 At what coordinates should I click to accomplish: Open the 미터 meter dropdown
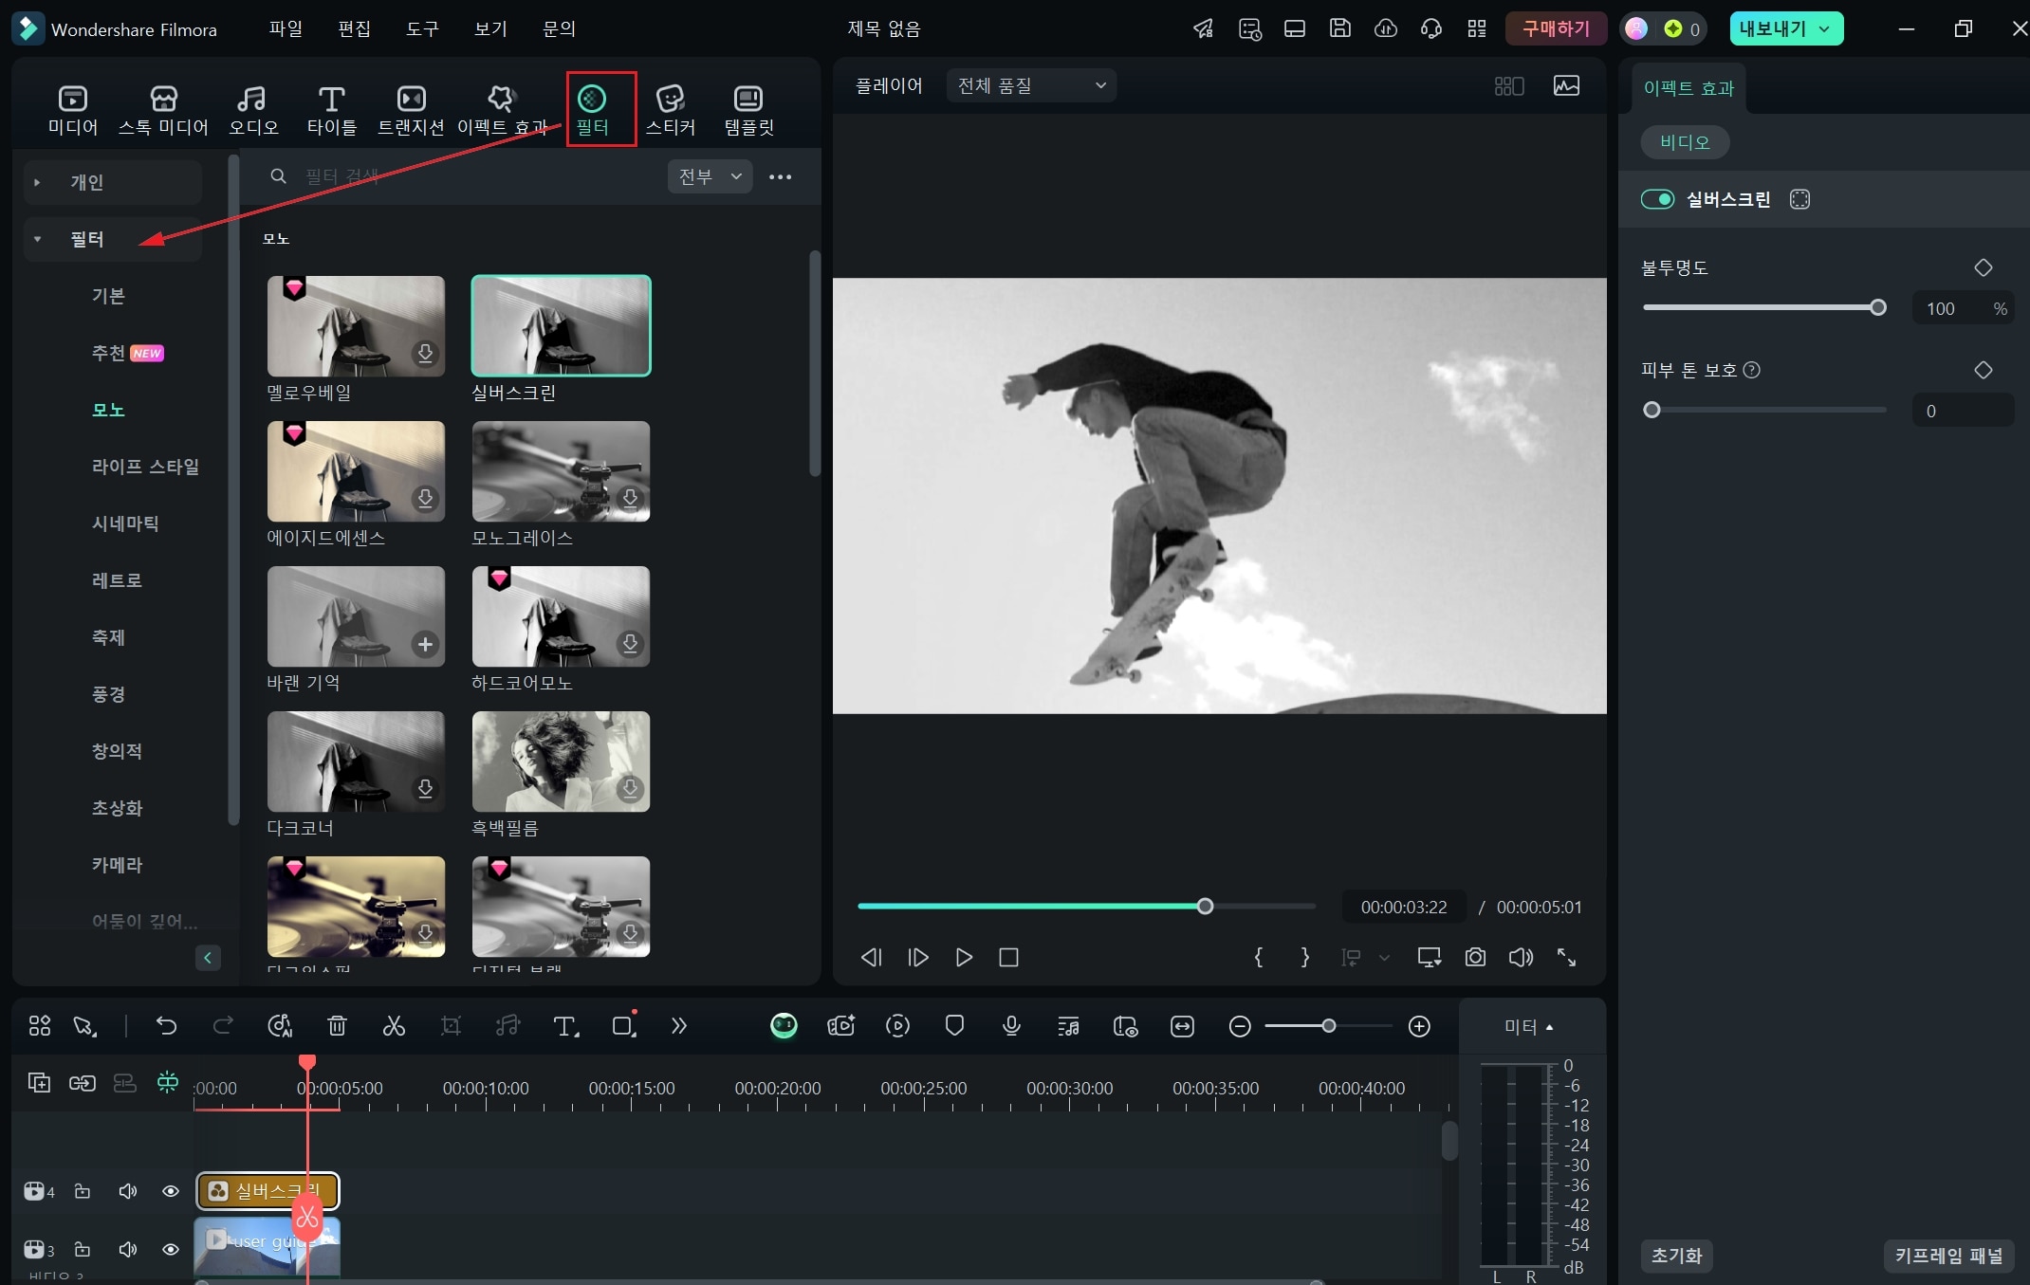pyautogui.click(x=1528, y=1026)
